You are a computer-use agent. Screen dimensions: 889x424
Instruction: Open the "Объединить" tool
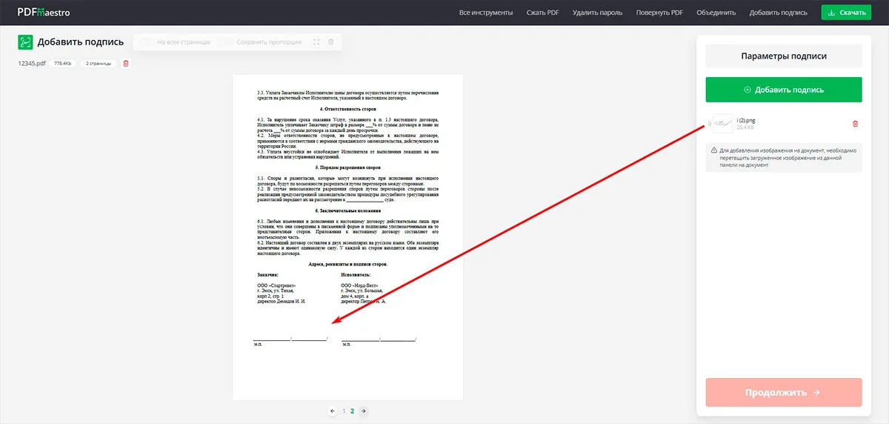pos(716,13)
